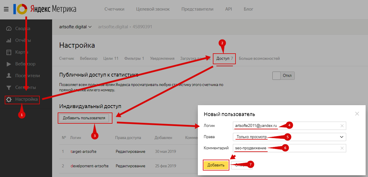This screenshot has height=177, width=368.
Task: Open API in top navigation
Action: [228, 9]
